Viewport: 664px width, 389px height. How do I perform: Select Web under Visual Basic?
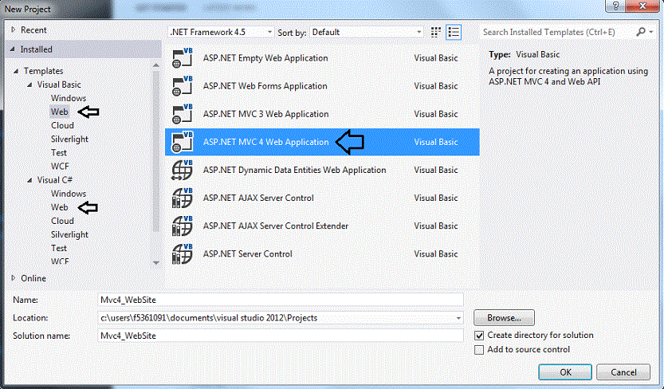[x=59, y=112]
